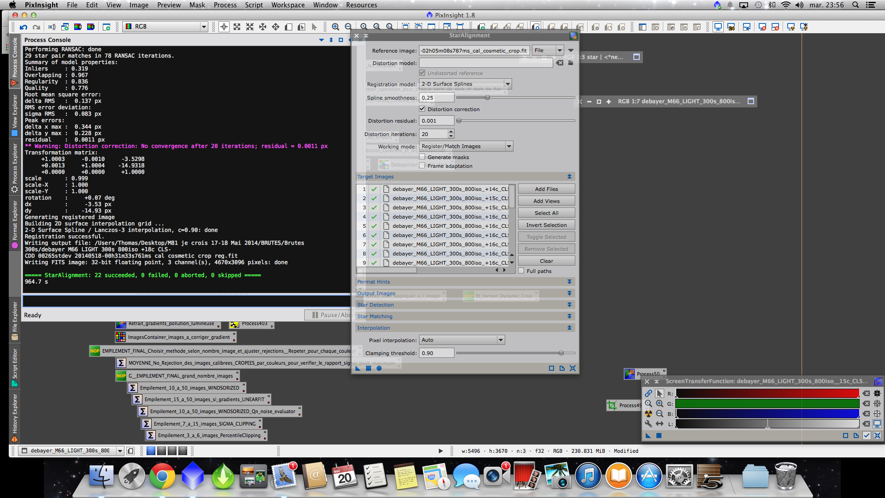This screenshot has width=885, height=498.
Task: Expand the Star Detection section
Action: pos(569,305)
